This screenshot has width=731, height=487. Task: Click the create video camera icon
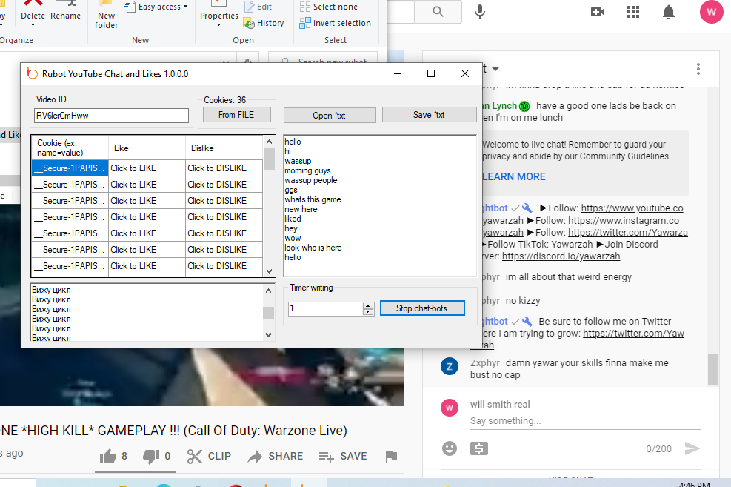point(598,12)
